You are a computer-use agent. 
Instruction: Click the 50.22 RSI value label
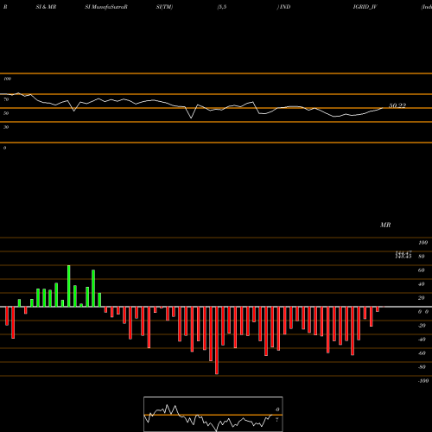397,105
